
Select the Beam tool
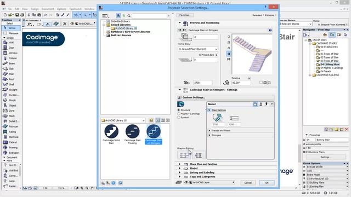(11, 63)
